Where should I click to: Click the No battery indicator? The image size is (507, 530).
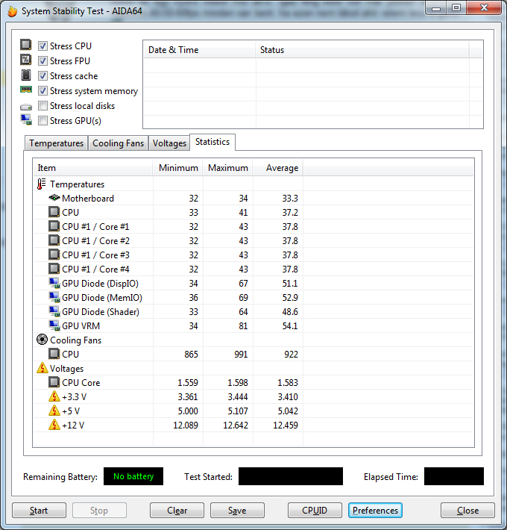(133, 476)
